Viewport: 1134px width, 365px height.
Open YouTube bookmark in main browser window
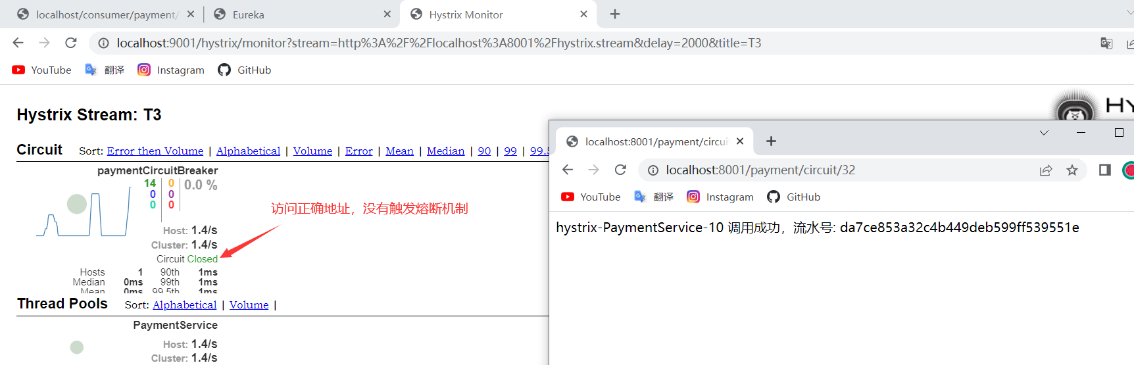click(41, 70)
